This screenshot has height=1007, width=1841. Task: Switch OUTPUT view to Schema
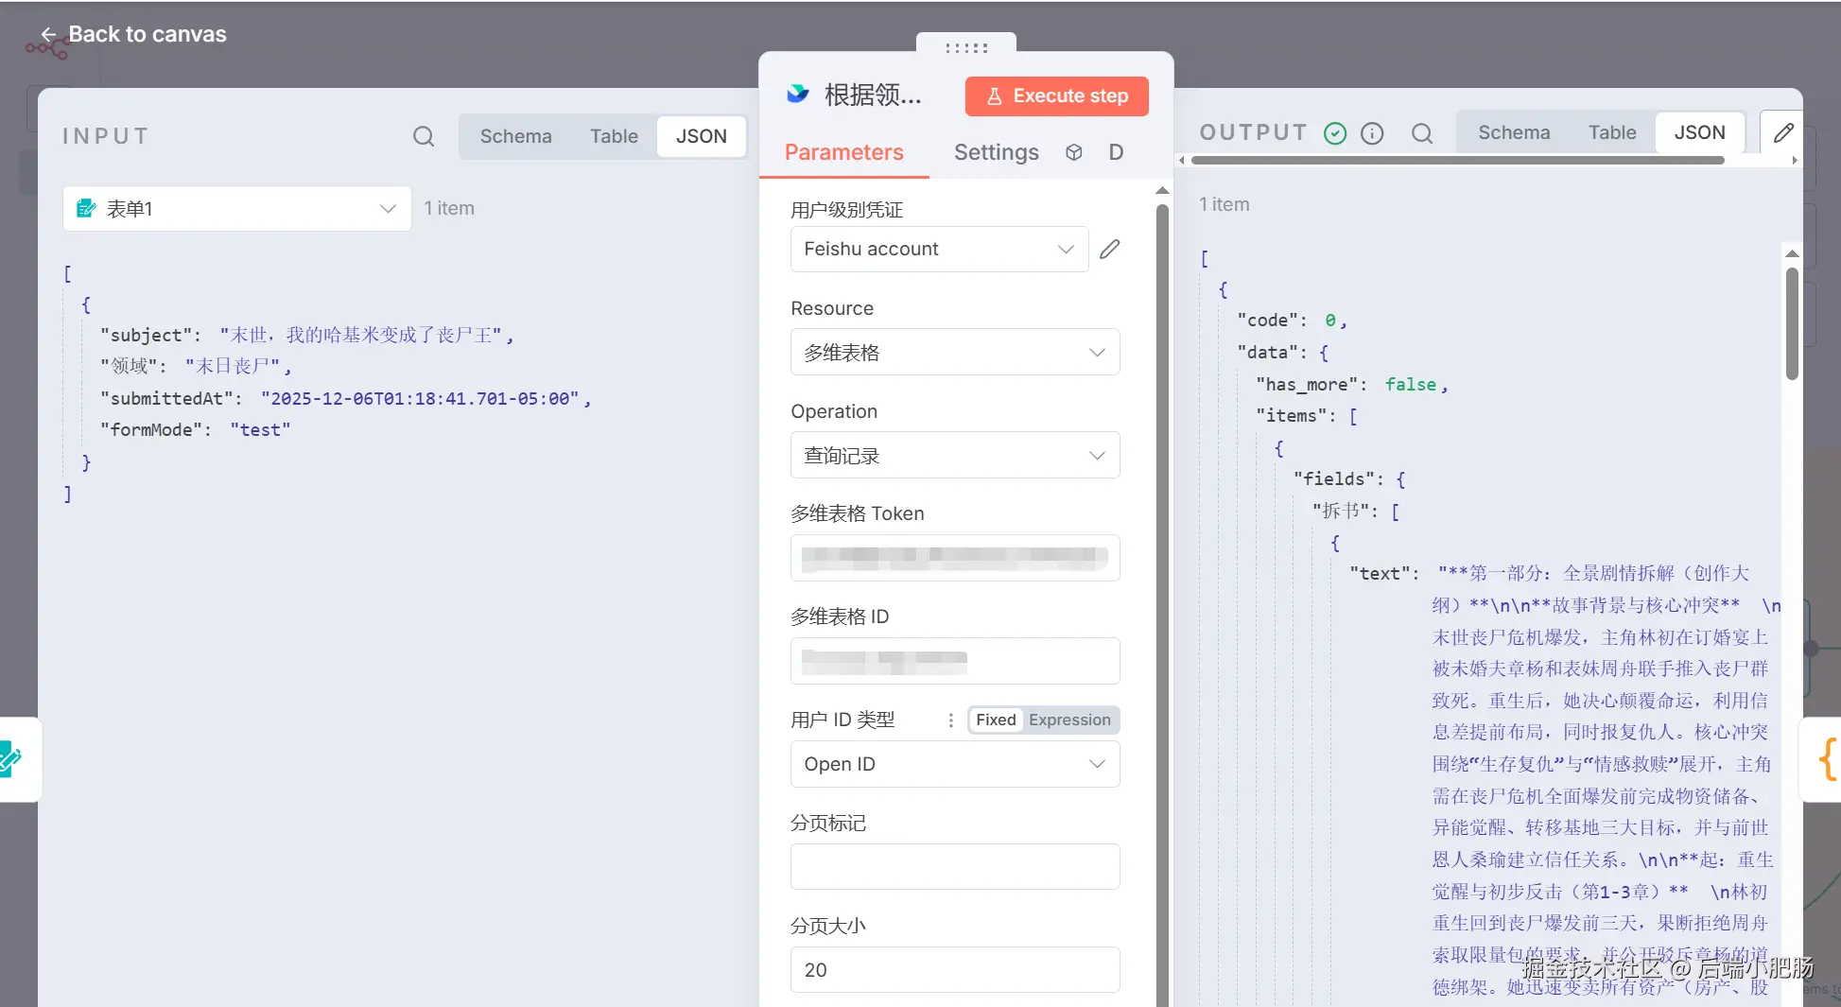coord(1513,133)
